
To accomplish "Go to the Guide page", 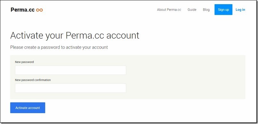I will (x=192, y=10).
